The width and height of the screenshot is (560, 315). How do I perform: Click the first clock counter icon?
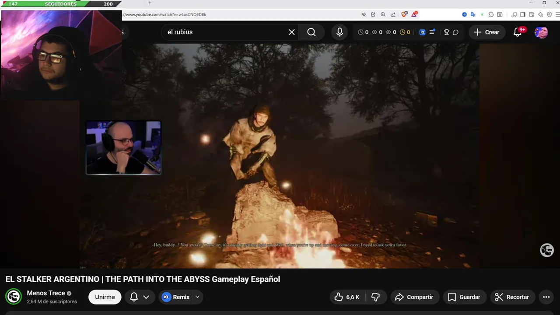tap(360, 32)
